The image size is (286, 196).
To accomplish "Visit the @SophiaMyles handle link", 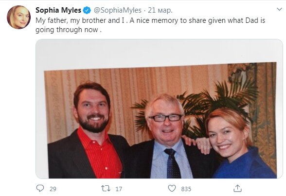I will tap(118, 10).
